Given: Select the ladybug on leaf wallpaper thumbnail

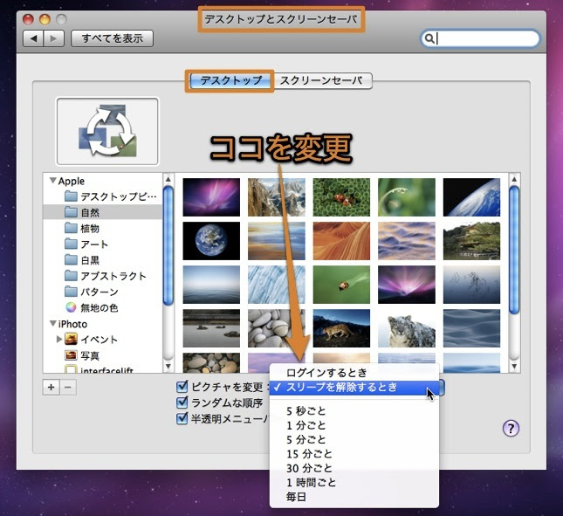Looking at the screenshot, I should [x=341, y=285].
